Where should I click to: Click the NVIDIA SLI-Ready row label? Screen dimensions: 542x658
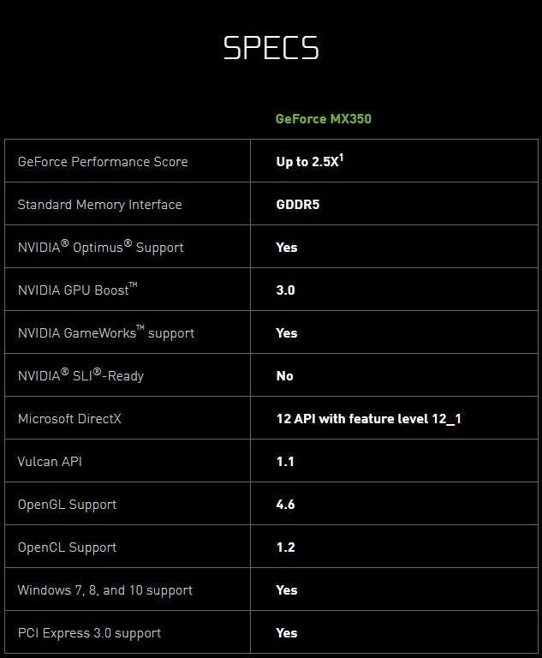pyautogui.click(x=80, y=375)
